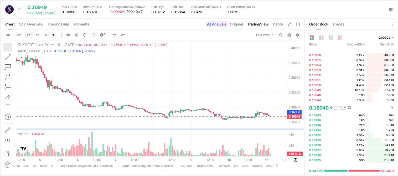Image resolution: width=398 pixels, height=176 pixels.
Task: Select the ruler measure tool
Action: (8, 130)
